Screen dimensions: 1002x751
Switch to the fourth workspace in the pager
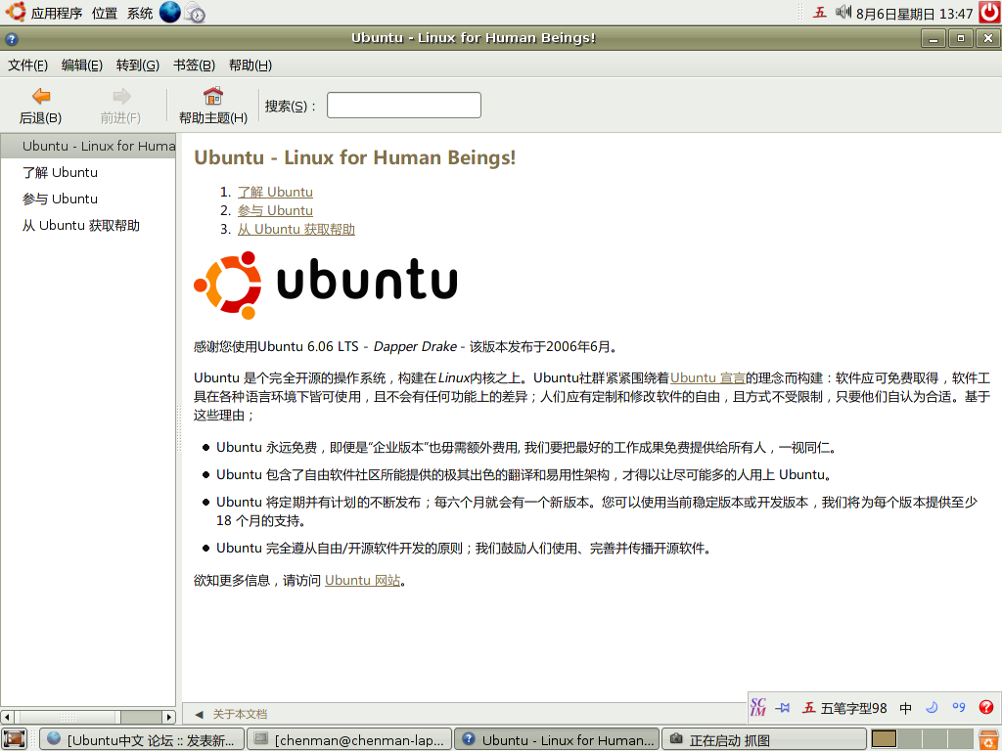click(x=961, y=739)
